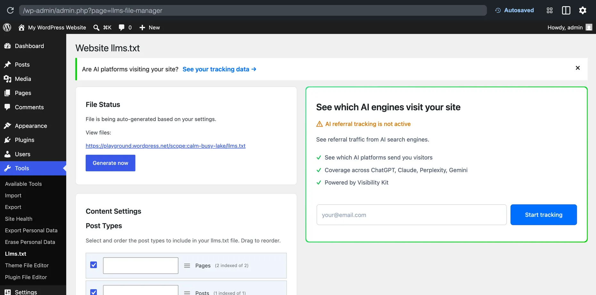The image size is (596, 295).
Task: Click the home icon for My WordPress Website
Action: point(21,28)
